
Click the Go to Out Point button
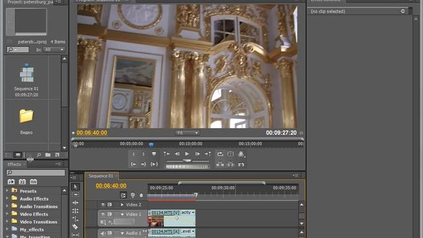143,164
